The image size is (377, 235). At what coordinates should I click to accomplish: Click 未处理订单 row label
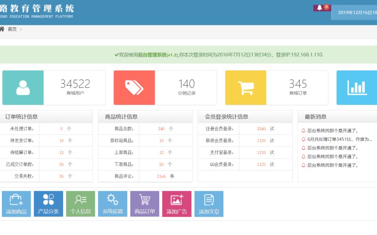tap(22, 129)
